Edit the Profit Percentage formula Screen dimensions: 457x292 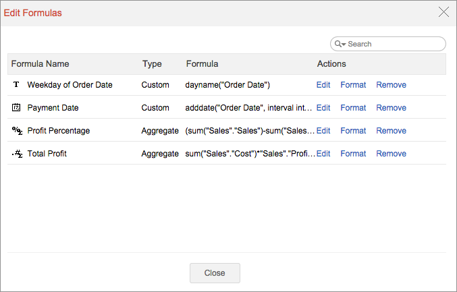tap(323, 131)
